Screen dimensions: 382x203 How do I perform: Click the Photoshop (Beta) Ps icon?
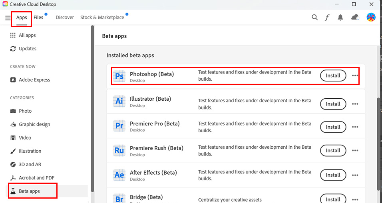tap(119, 76)
